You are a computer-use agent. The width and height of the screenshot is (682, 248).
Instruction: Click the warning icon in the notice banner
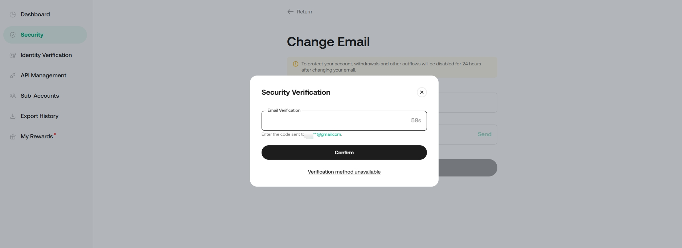click(x=296, y=64)
